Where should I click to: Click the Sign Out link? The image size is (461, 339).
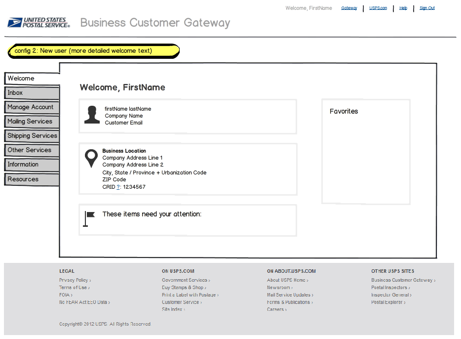click(x=427, y=8)
